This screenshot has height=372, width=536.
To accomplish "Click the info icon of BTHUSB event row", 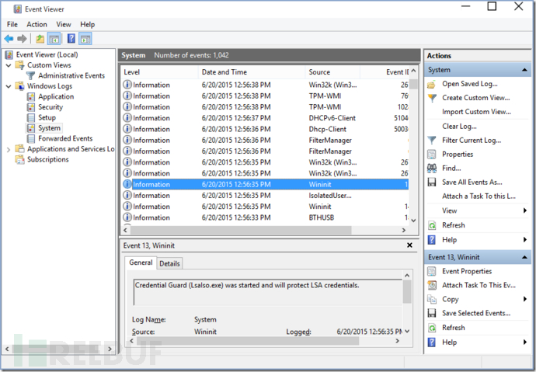I will (x=127, y=217).
